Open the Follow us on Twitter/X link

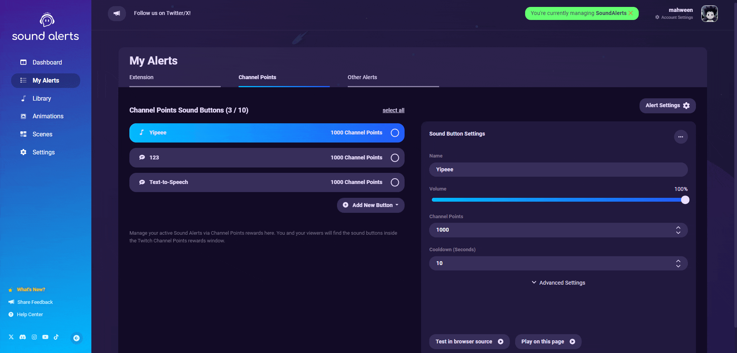point(162,13)
